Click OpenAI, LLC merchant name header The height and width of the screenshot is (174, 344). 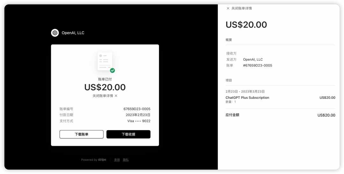(x=73, y=33)
